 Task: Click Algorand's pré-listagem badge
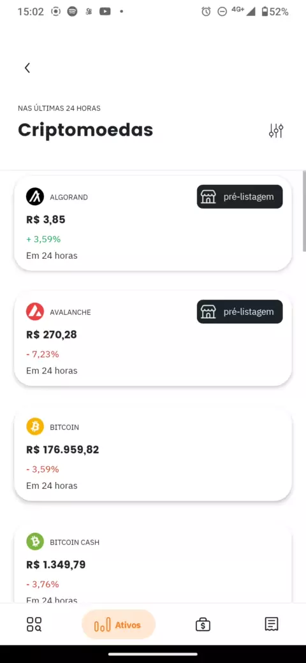coord(240,196)
